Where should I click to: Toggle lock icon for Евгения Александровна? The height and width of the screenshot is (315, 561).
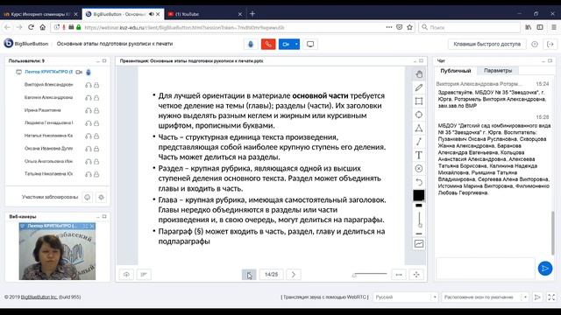[x=96, y=97]
